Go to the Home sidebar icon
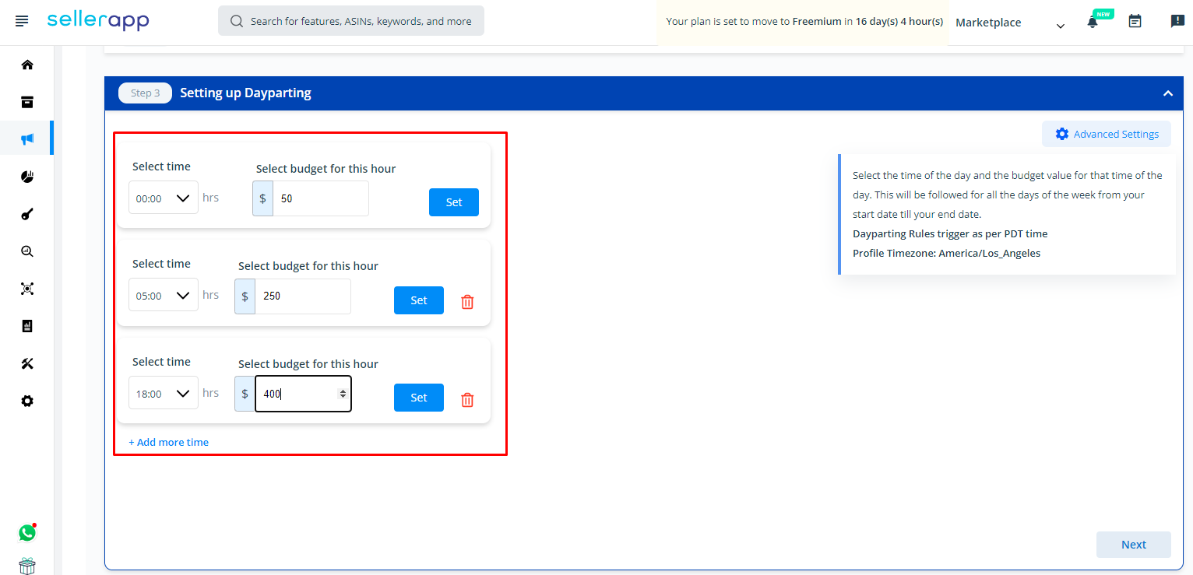This screenshot has height=575, width=1193. coord(27,65)
